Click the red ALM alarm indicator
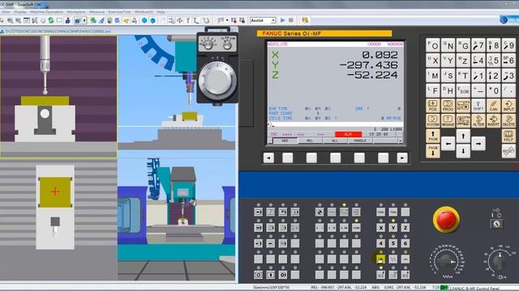519x291 pixels. [x=348, y=135]
